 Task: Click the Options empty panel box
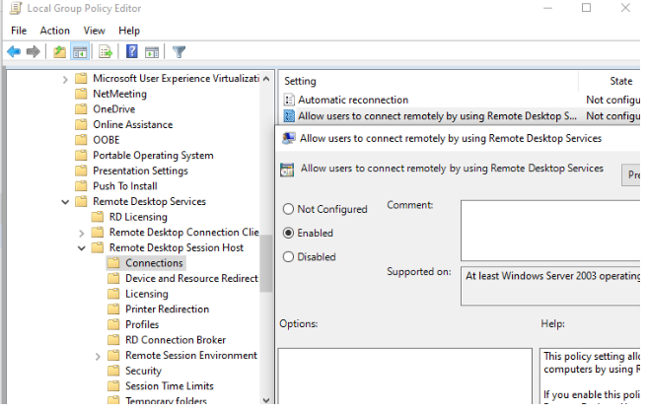coord(405,377)
